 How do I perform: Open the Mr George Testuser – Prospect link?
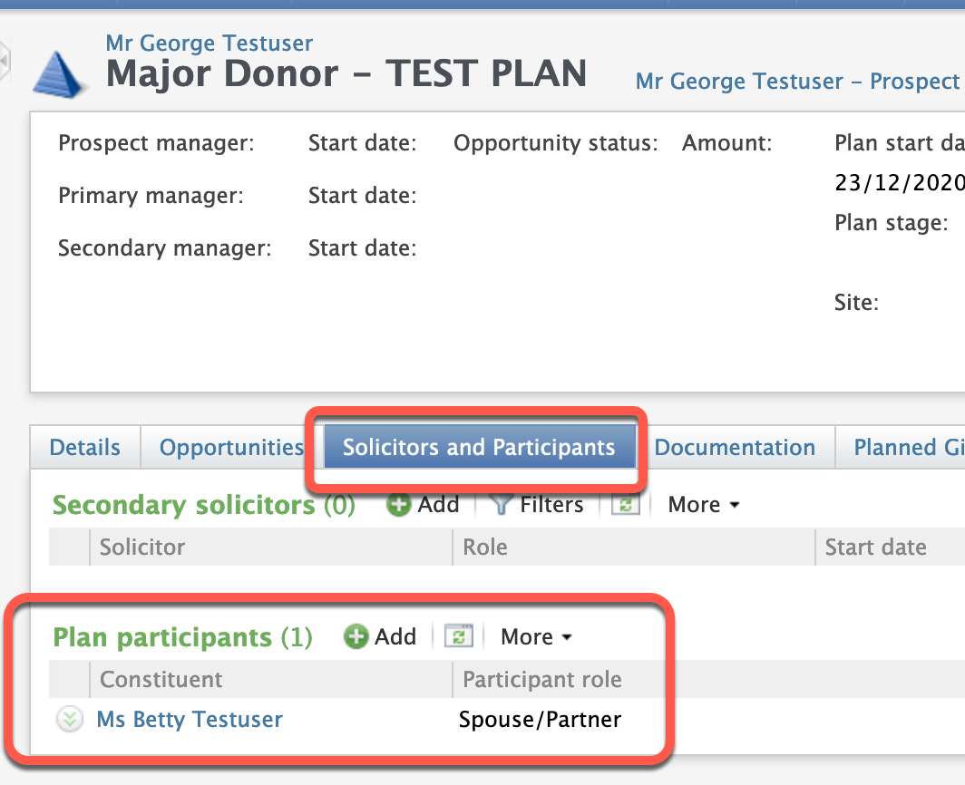click(797, 82)
